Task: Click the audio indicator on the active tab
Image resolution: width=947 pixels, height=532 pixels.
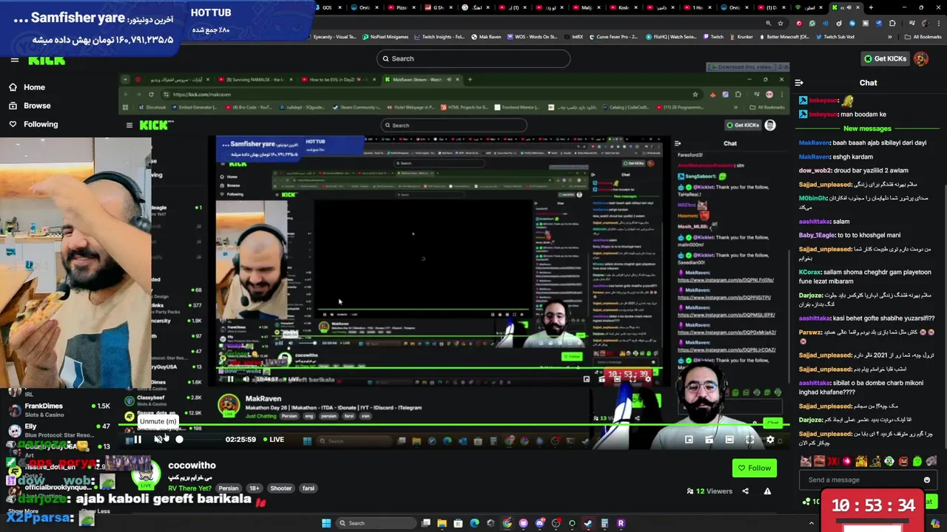Action: tap(849, 7)
